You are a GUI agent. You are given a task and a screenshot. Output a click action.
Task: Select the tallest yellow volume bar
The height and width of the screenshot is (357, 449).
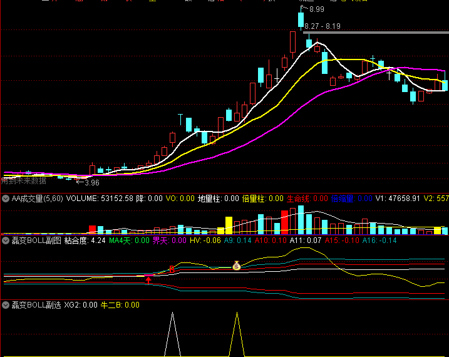(x=229, y=225)
